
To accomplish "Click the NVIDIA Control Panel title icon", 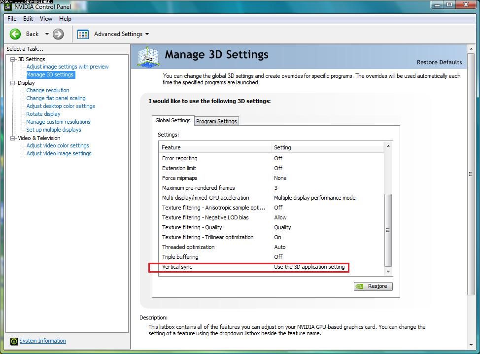I will tap(8, 6).
